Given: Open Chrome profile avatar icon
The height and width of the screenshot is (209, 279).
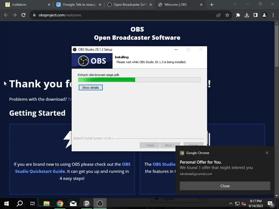Looking at the screenshot, I should 264,15.
